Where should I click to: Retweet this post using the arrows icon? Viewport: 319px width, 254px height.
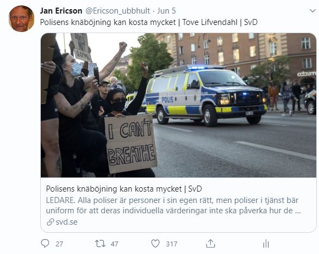(100, 244)
